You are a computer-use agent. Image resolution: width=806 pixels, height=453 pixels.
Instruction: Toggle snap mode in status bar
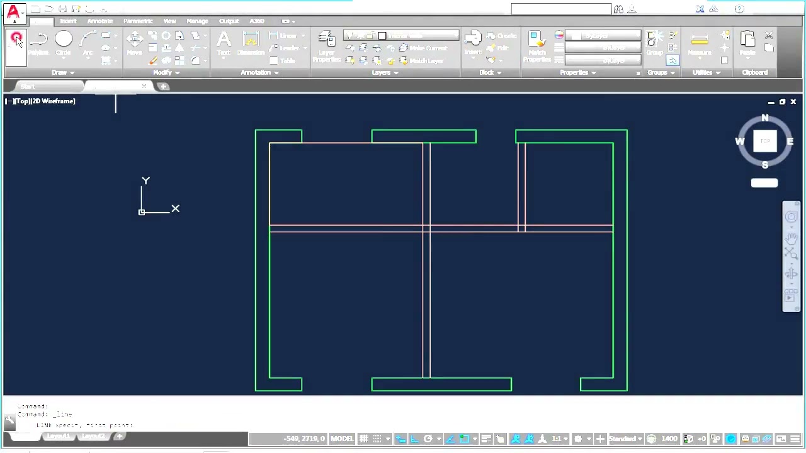pyautogui.click(x=377, y=439)
